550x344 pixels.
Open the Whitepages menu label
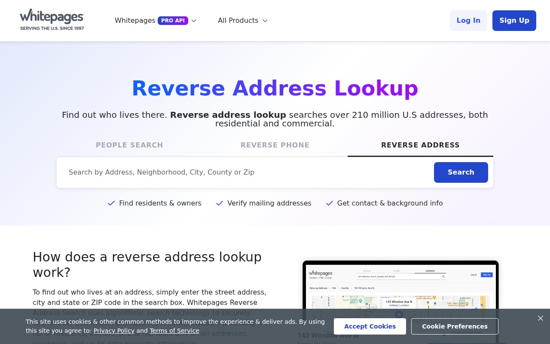click(135, 21)
